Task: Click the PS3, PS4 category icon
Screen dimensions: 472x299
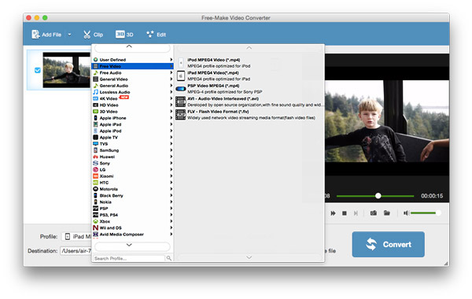Action: point(95,215)
